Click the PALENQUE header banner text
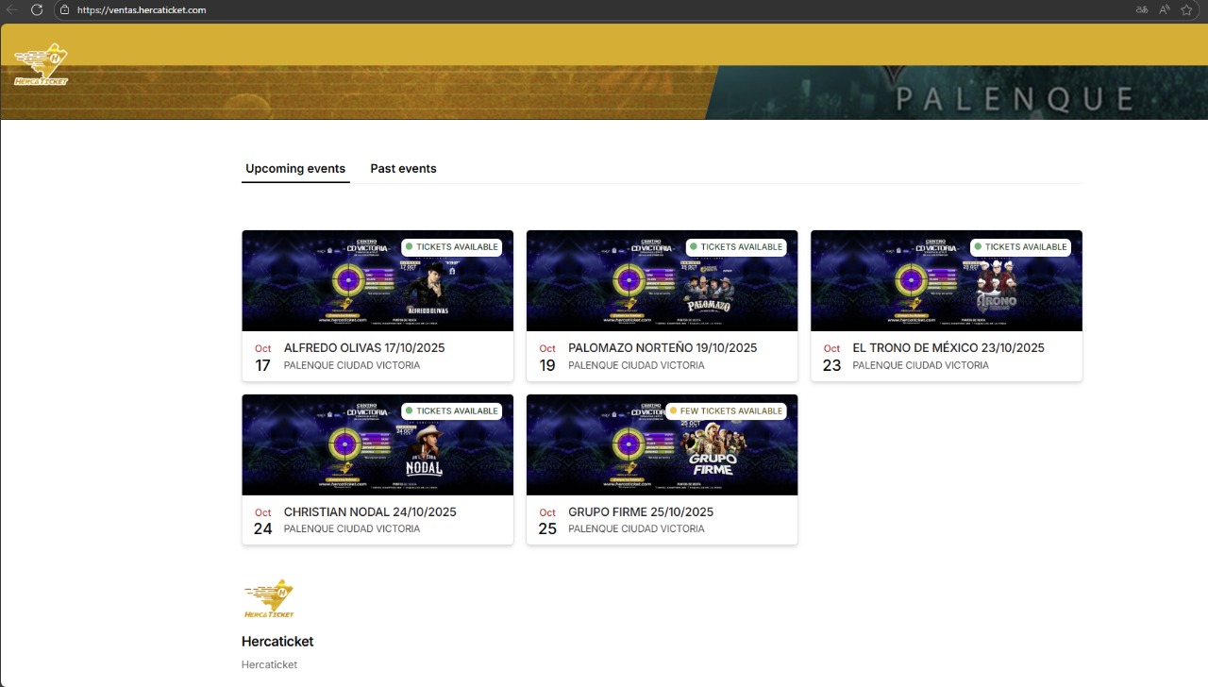 tap(1015, 99)
